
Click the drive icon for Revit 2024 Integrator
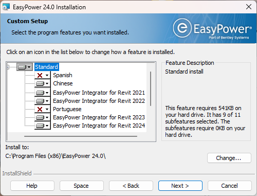40,126
